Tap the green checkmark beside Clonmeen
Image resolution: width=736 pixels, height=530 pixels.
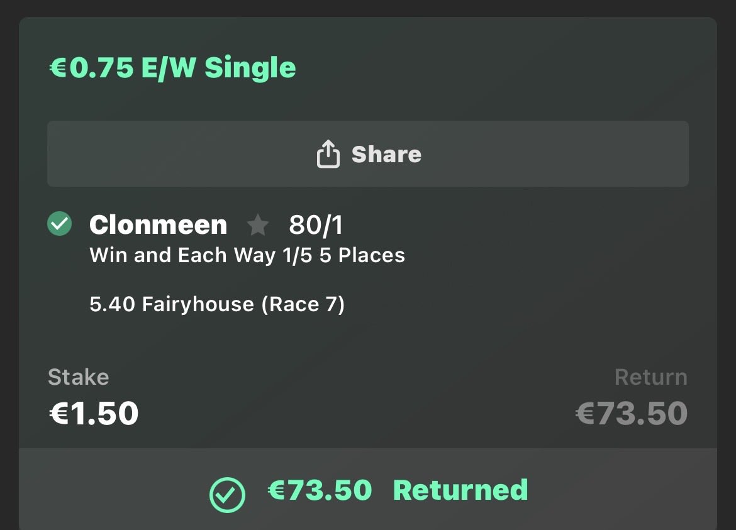coord(60,224)
